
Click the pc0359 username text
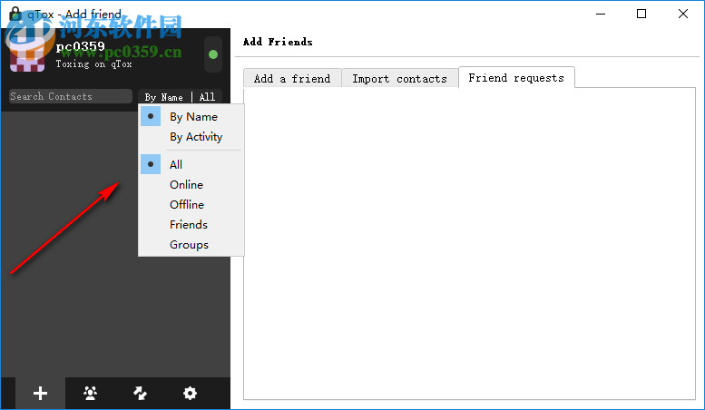[x=80, y=46]
